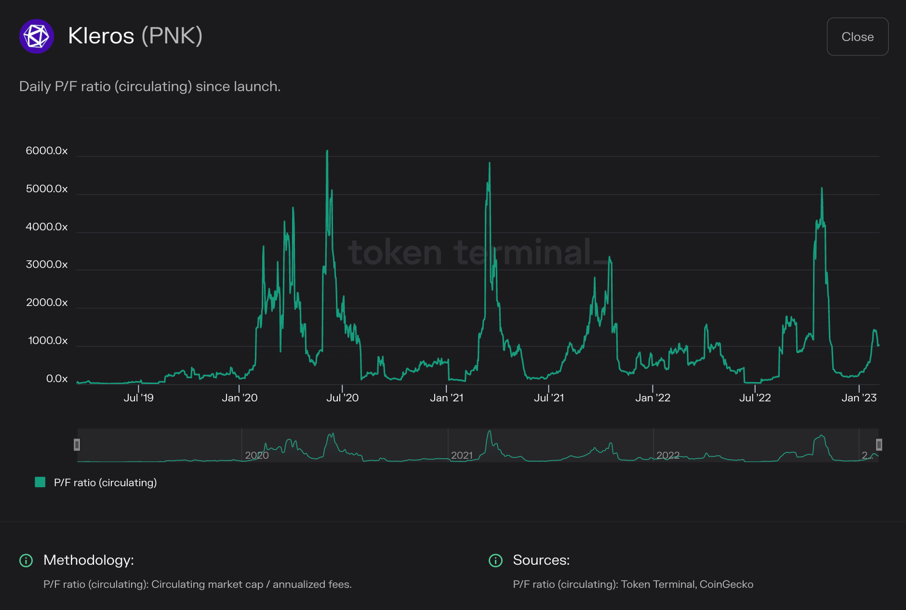Screen dimensions: 906x610
Task: Click the Daily P/F ratio subtitle text
Action: click(150, 87)
